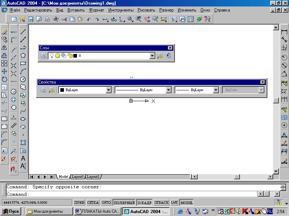Select the Fillet tool with rounded corner

[x=4, y=143]
